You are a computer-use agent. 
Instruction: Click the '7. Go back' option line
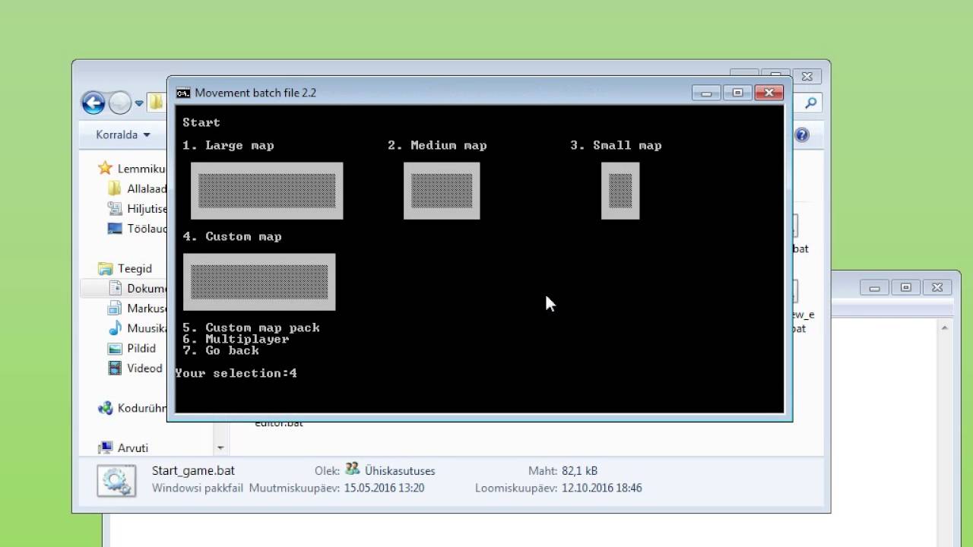[x=221, y=350]
